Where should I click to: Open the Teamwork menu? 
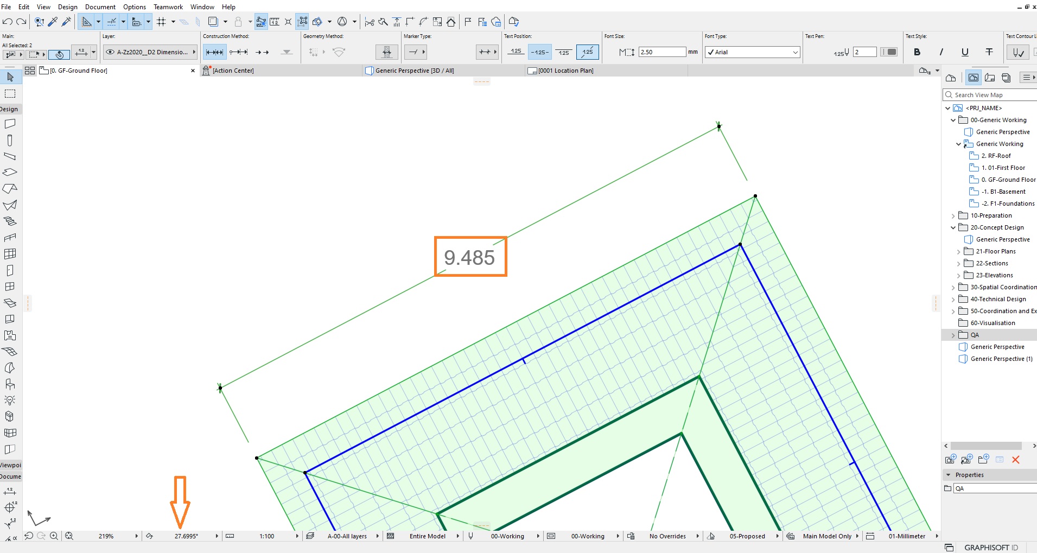pyautogui.click(x=168, y=7)
